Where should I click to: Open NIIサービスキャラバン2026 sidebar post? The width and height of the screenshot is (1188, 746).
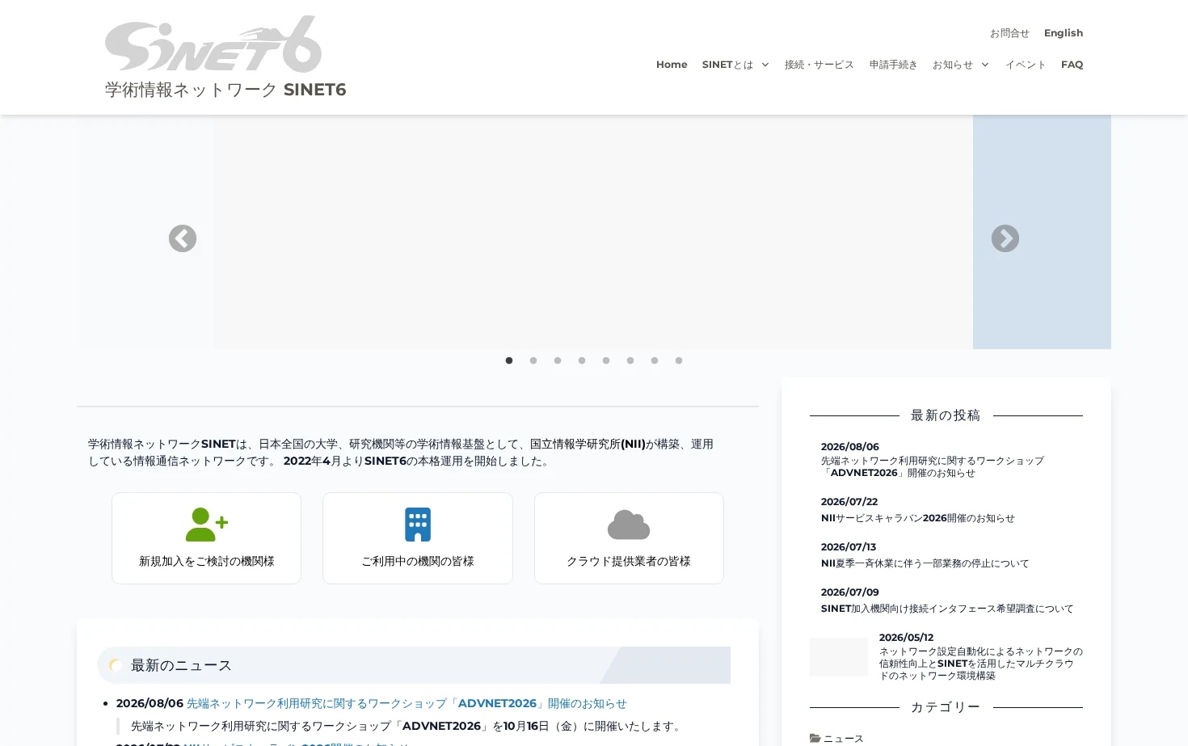918,518
